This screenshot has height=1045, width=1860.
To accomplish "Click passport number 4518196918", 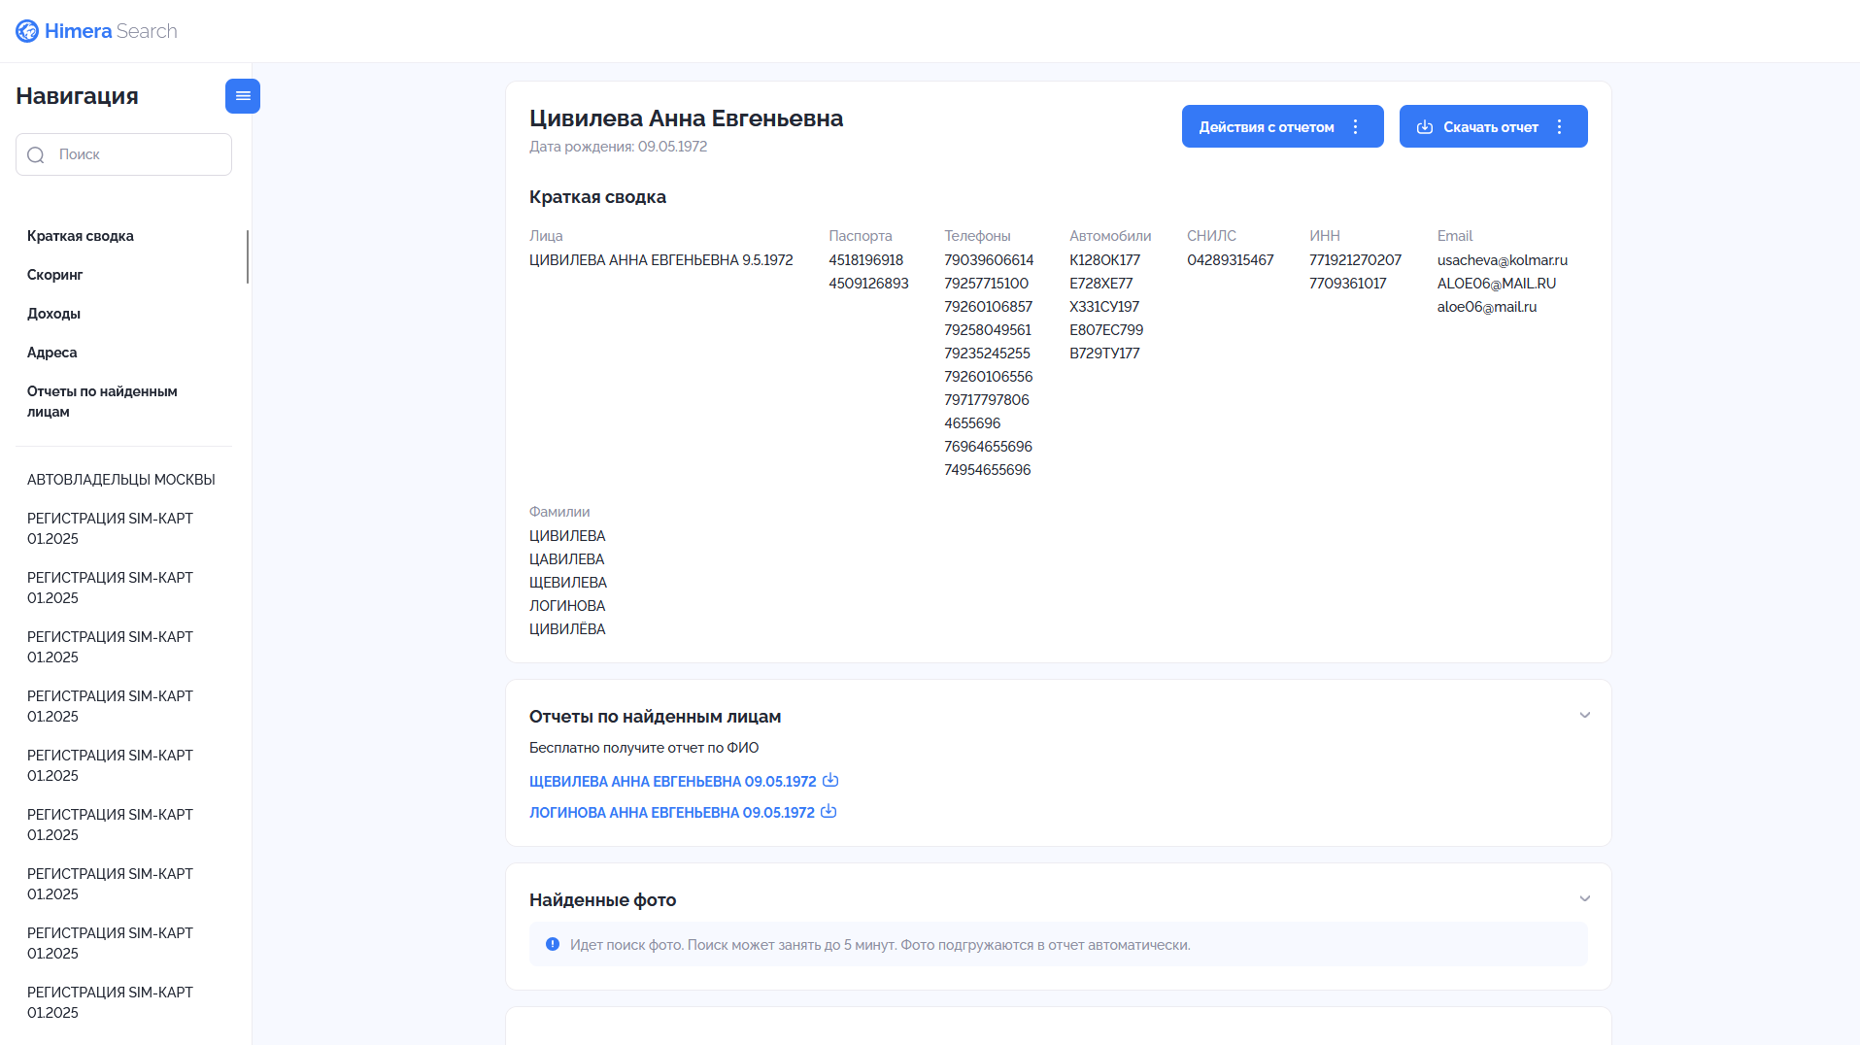I will (866, 260).
